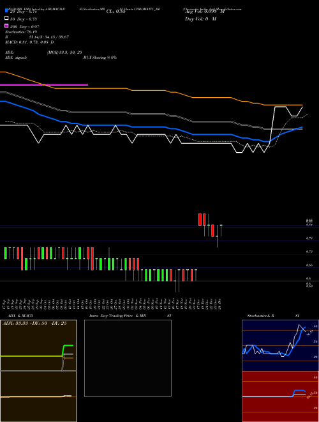Click the 'ADX signal:' label
This screenshot has height=422, width=319.
15,58
